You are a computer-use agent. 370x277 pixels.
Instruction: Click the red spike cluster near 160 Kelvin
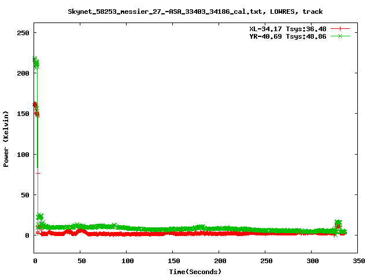point(36,110)
